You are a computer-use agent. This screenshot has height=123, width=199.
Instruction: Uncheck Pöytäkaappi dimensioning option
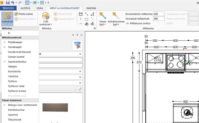(20, 42)
